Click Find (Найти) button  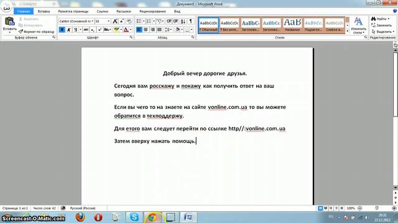point(380,19)
